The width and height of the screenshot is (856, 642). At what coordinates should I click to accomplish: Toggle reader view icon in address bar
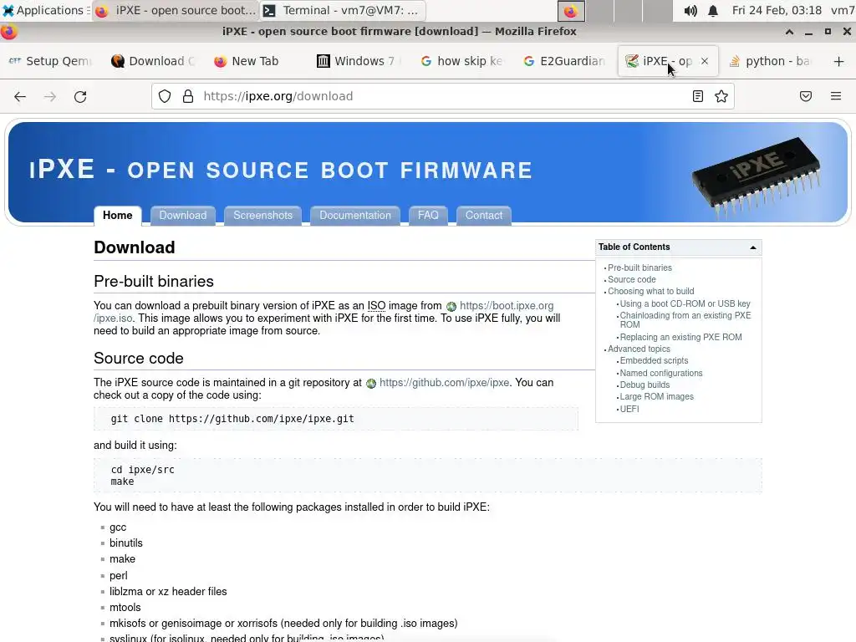tap(698, 97)
